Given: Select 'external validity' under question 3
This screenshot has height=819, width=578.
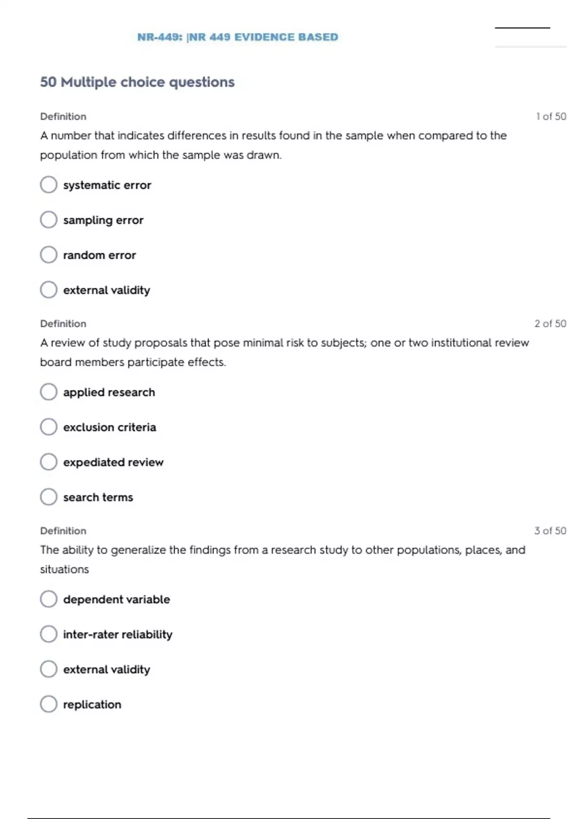Looking at the screenshot, I should (49, 669).
